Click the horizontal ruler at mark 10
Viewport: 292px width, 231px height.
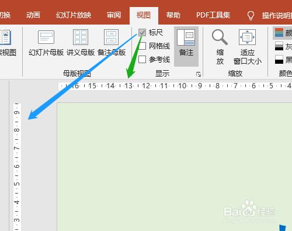click(182, 86)
